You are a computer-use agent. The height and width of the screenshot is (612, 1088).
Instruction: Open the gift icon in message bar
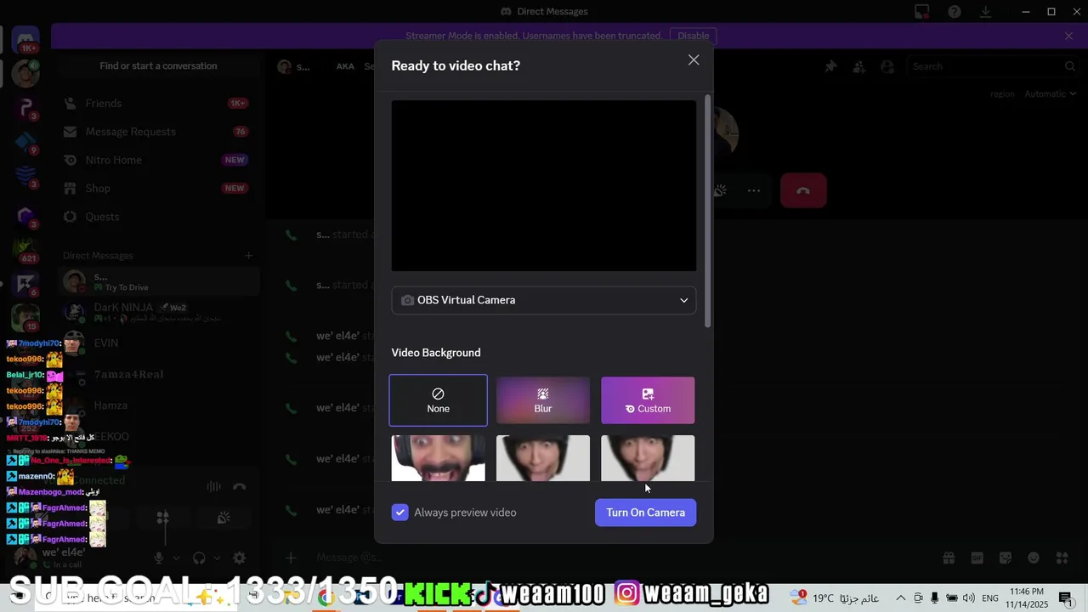coord(948,558)
